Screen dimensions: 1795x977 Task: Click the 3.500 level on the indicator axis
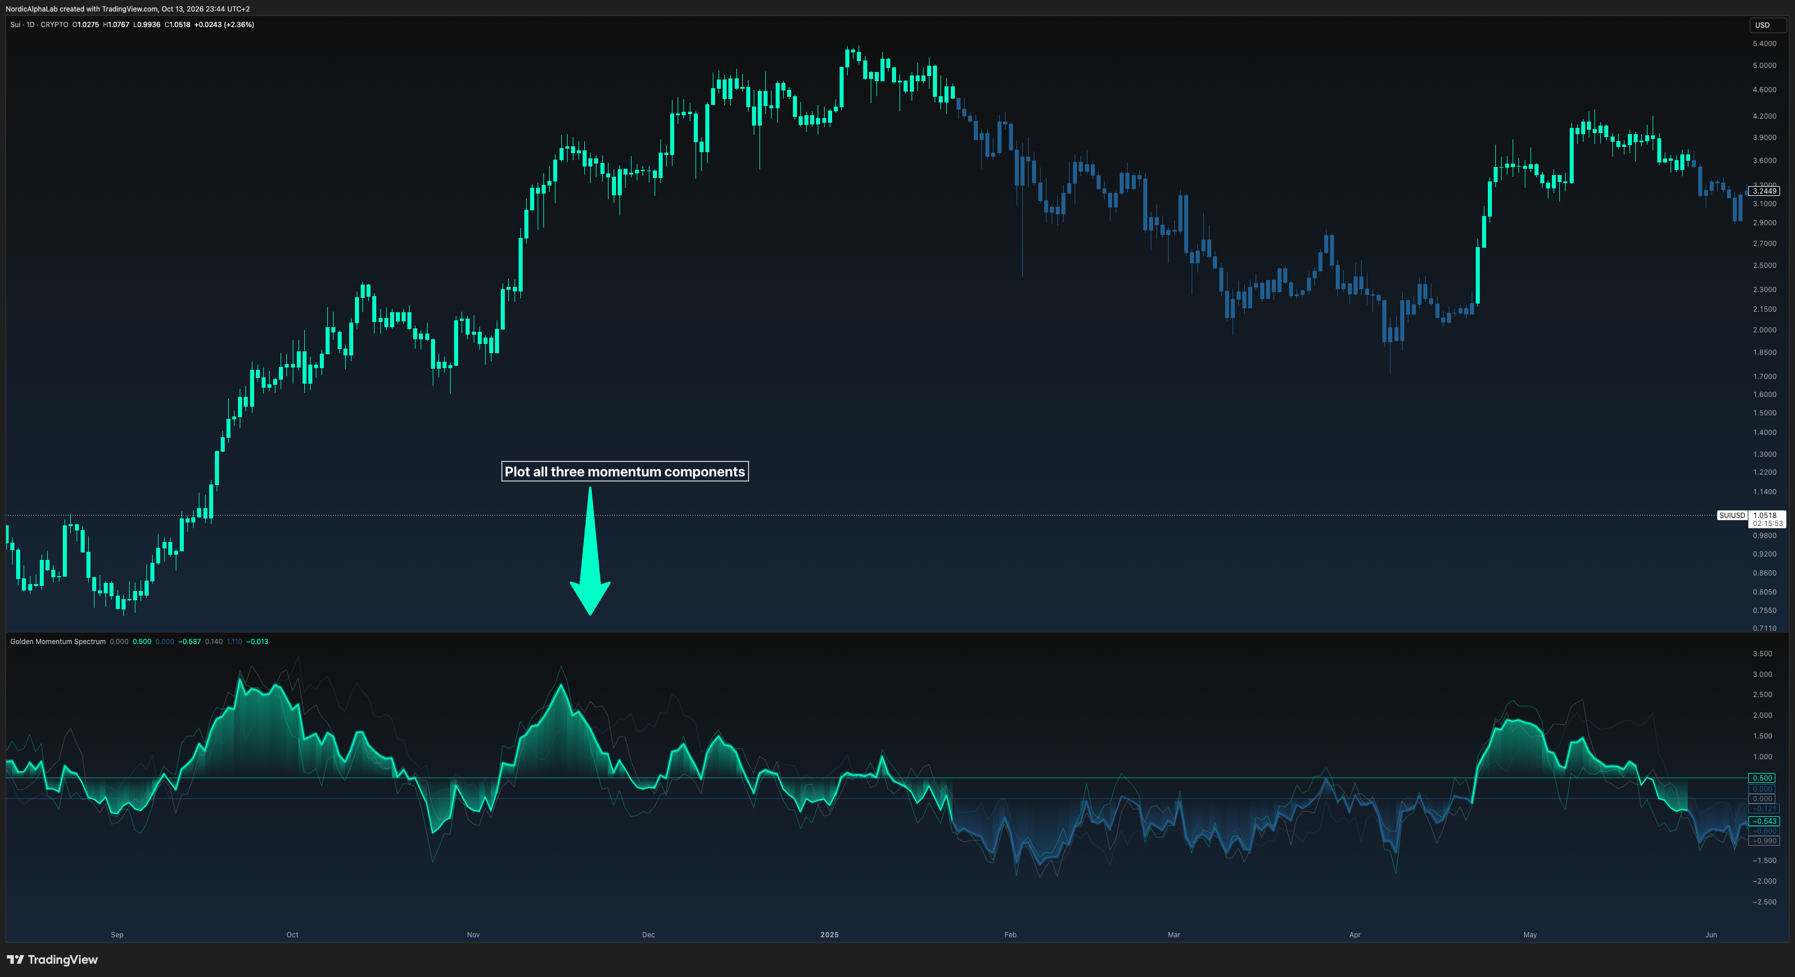(x=1762, y=653)
